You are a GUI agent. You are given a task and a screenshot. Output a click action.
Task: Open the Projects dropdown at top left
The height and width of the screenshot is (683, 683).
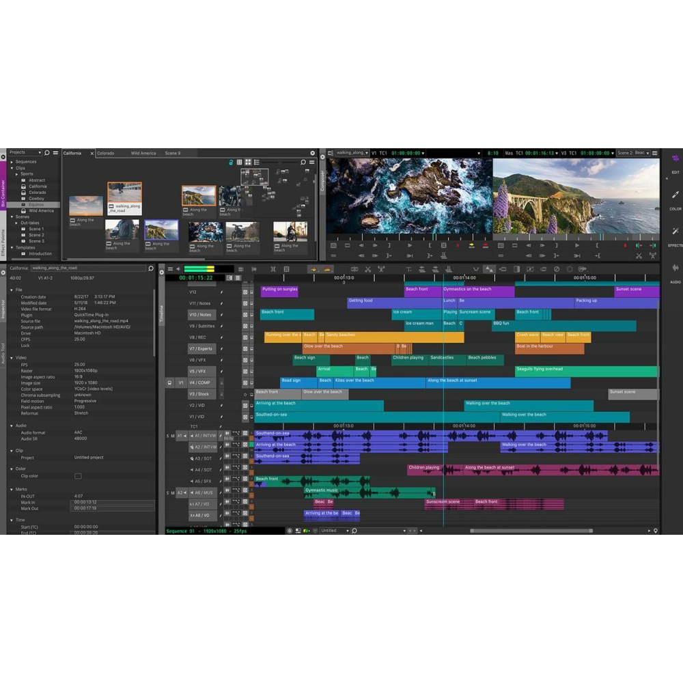[x=25, y=152]
